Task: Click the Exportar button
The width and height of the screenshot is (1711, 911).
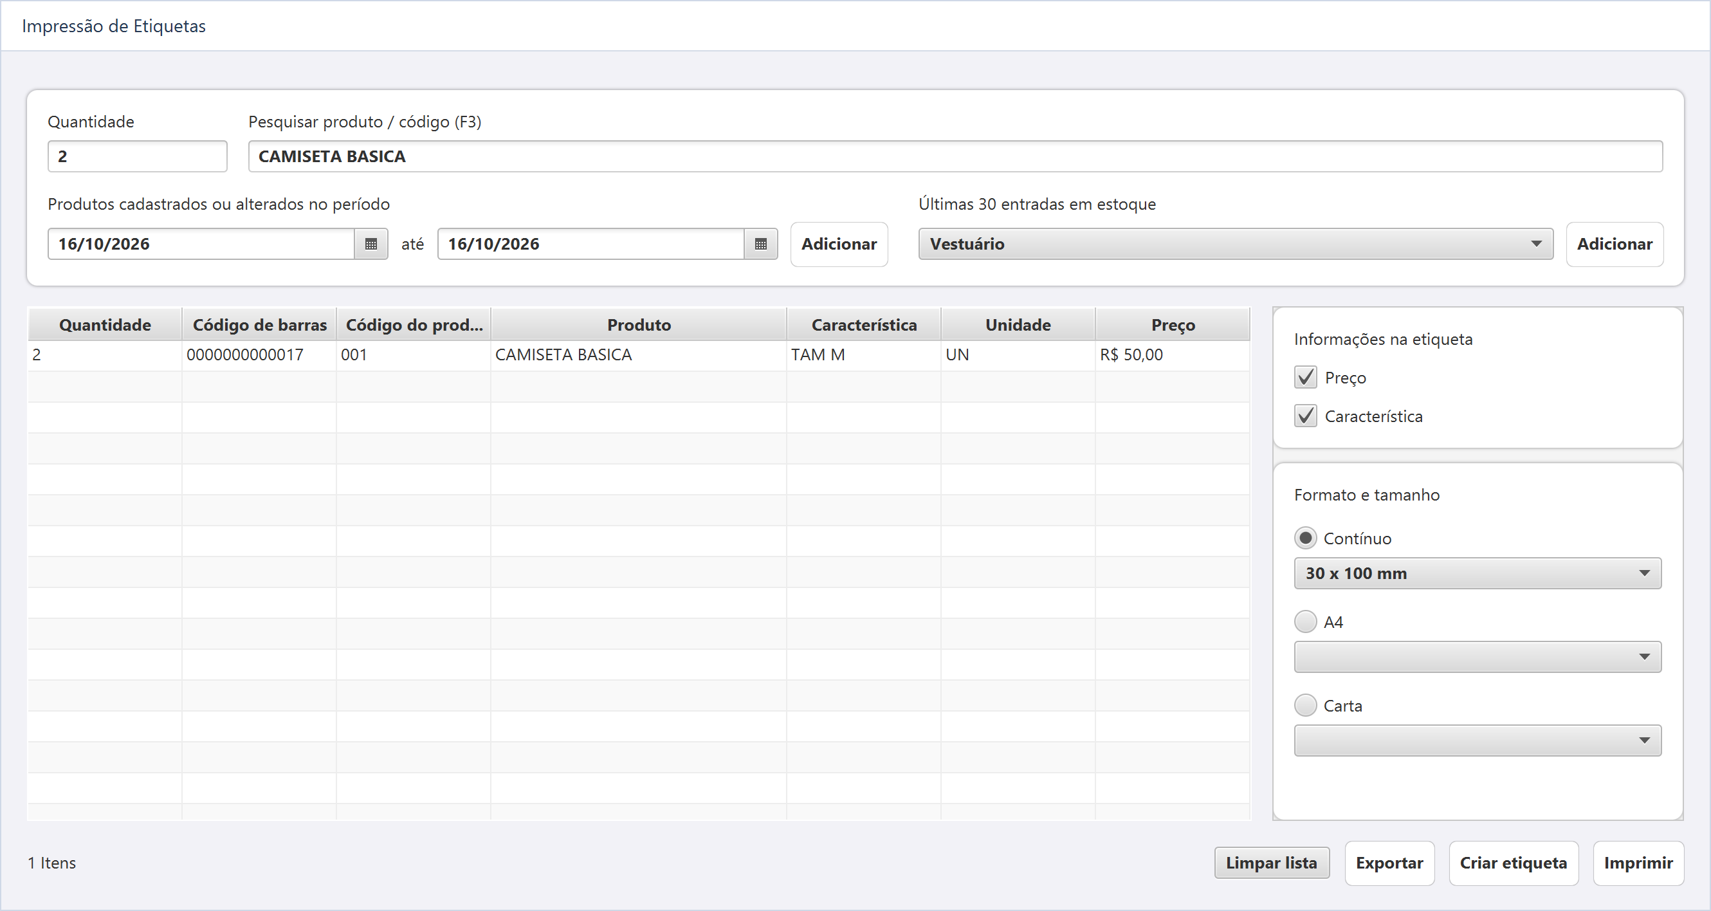Action: coord(1389,863)
